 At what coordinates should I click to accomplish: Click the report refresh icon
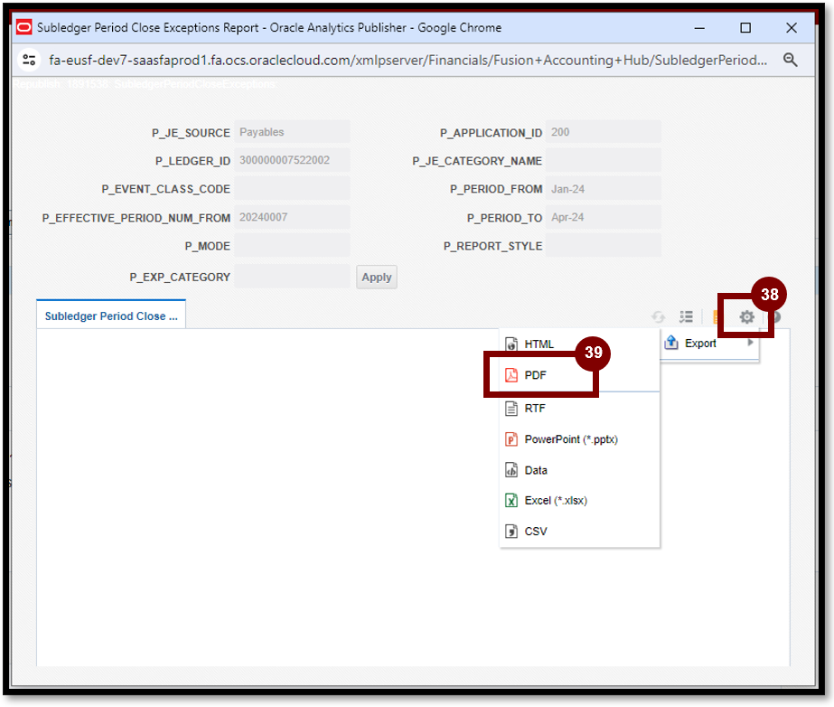(658, 317)
